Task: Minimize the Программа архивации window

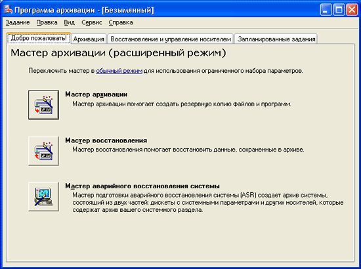Action: pyautogui.click(x=326, y=10)
